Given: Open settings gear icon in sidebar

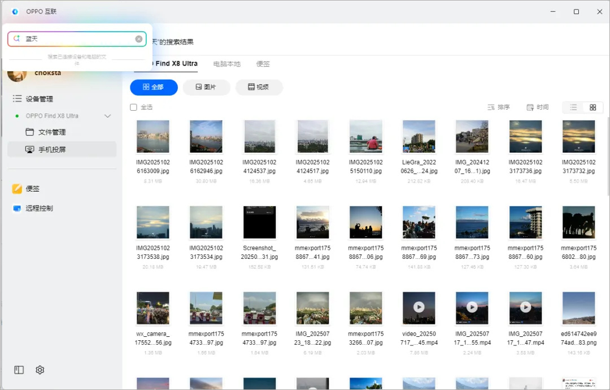Looking at the screenshot, I should click(40, 370).
